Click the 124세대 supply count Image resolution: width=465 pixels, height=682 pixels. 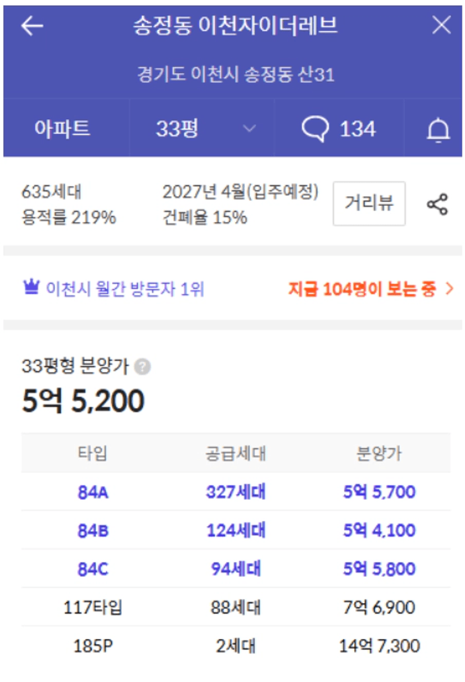pyautogui.click(x=236, y=531)
